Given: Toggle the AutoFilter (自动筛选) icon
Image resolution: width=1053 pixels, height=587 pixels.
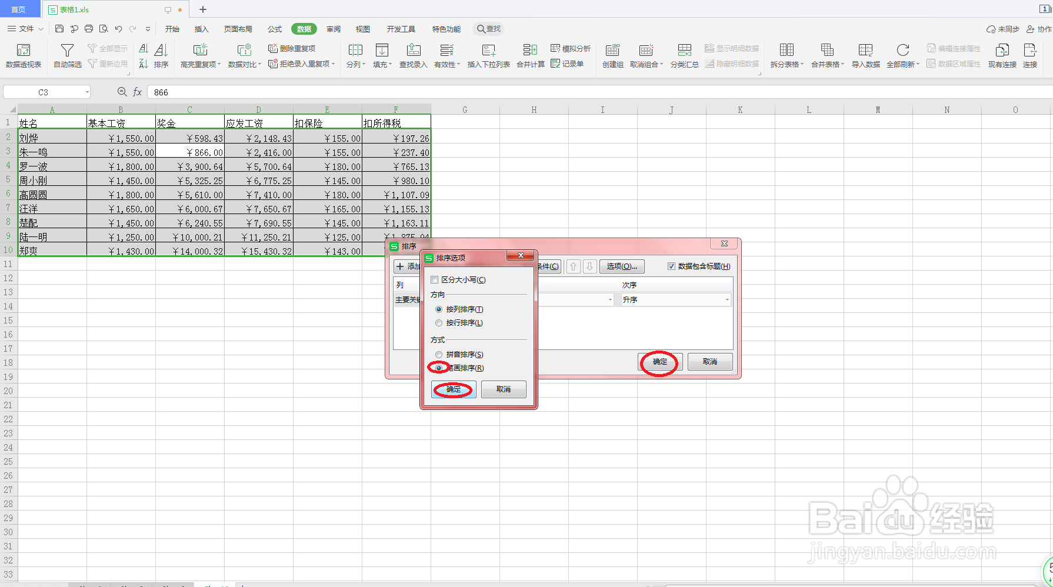Looking at the screenshot, I should [68, 56].
